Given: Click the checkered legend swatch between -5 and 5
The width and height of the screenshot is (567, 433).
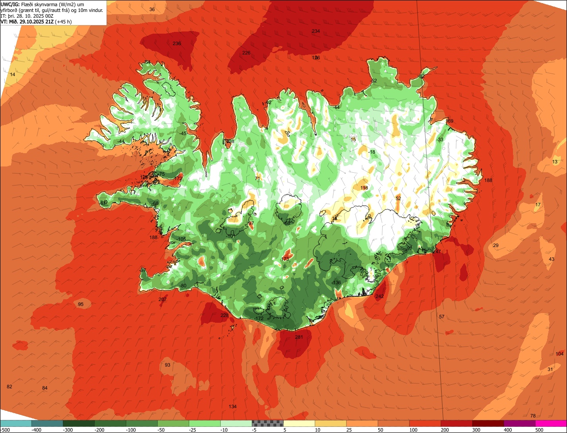Looking at the screenshot, I should [x=268, y=423].
